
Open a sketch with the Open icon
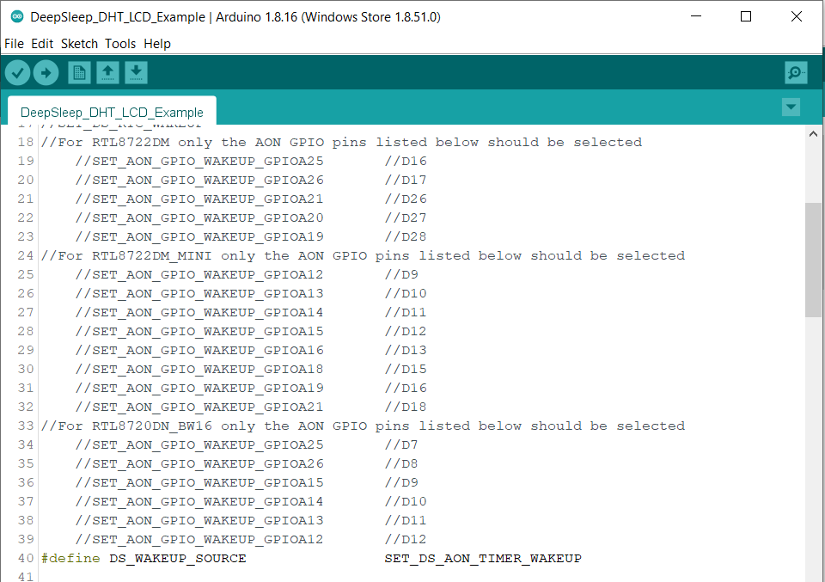(x=108, y=72)
